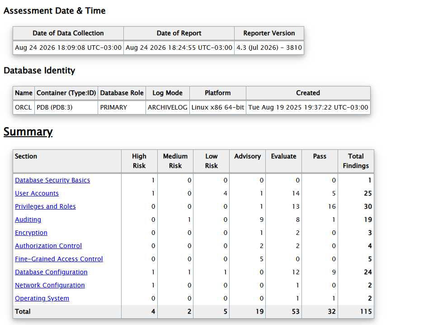The height and width of the screenshot is (325, 447).
Task: Select the Pass column header
Action: pos(320,161)
